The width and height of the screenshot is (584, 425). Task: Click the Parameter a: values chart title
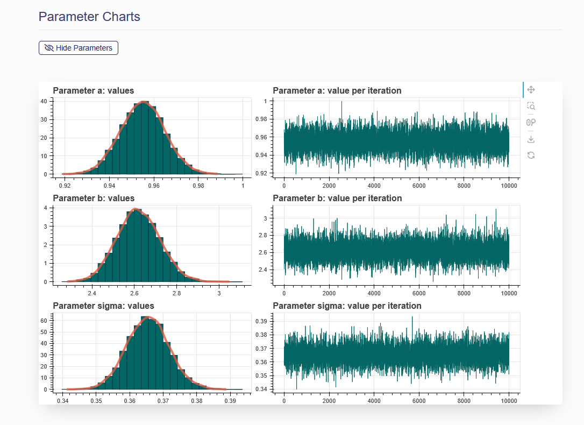[93, 90]
